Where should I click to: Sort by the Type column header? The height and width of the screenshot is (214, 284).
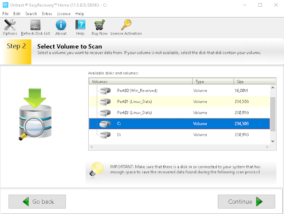pyautogui.click(x=213, y=82)
